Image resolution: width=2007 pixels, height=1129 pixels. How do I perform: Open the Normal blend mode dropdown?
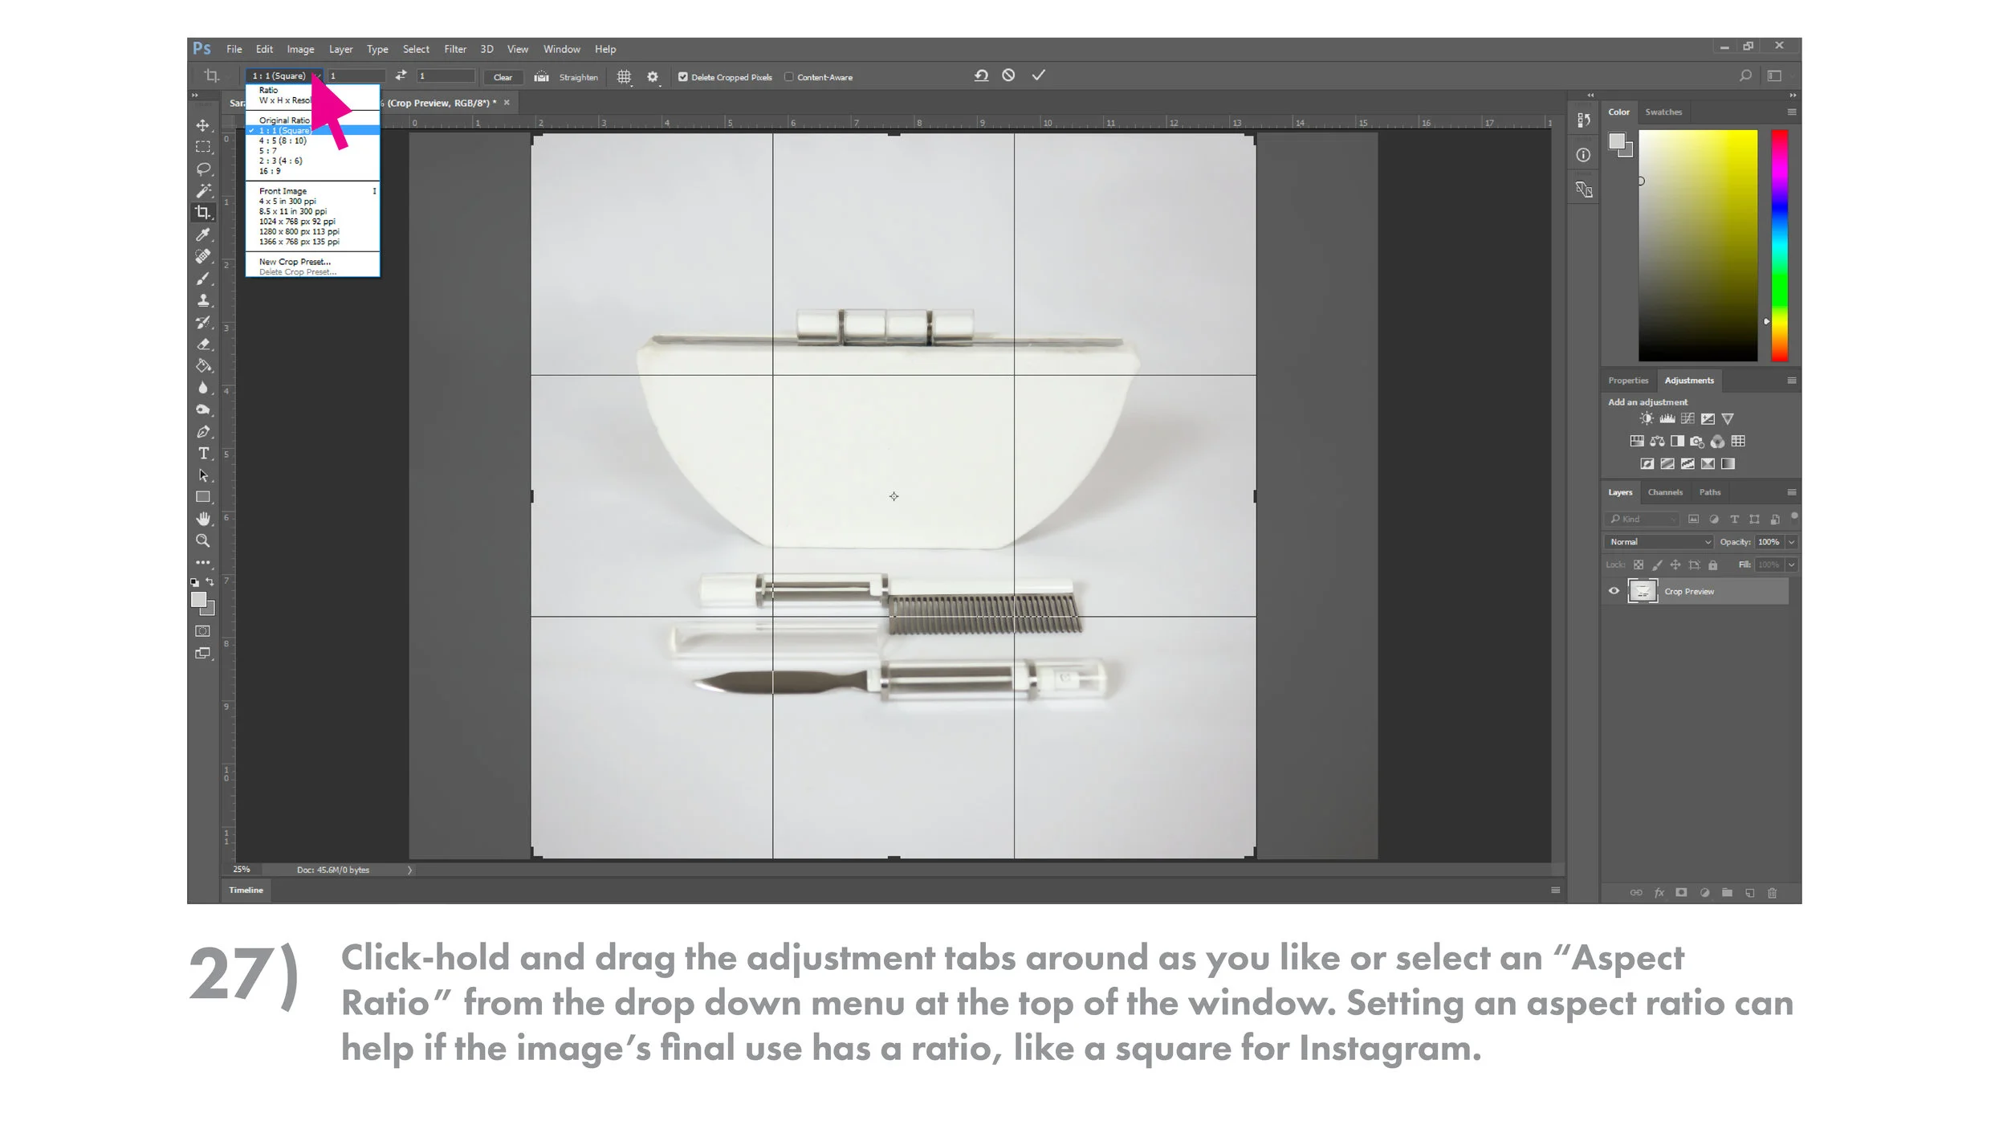pos(1659,542)
